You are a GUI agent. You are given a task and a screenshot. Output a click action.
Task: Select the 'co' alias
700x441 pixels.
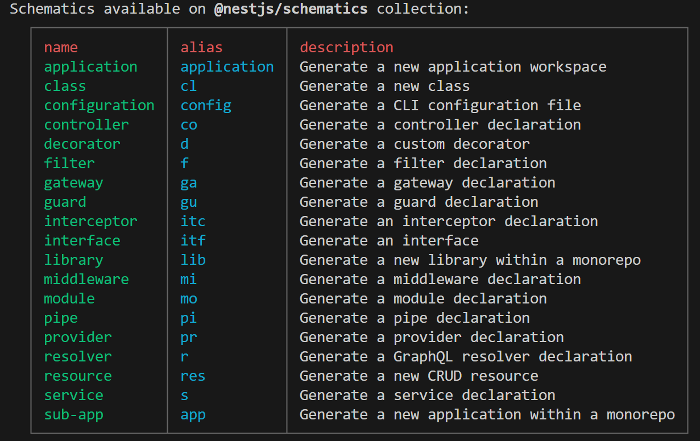[189, 125]
